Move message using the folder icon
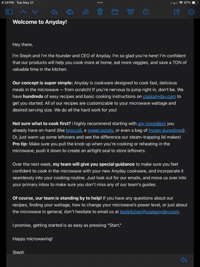200x267 pixels. (x=115, y=12)
